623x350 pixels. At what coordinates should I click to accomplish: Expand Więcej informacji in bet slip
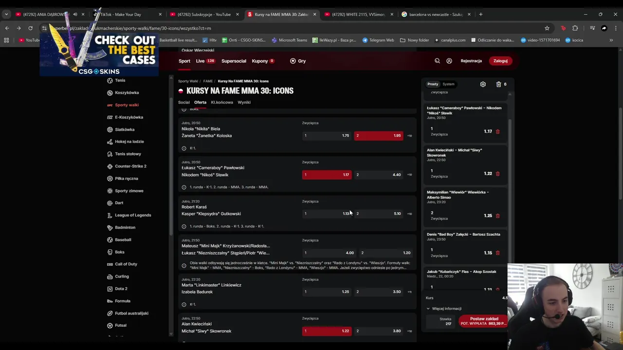click(444, 309)
